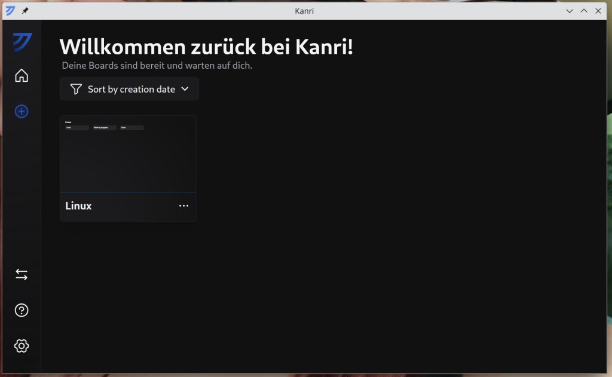Close the Kanri window
Image resolution: width=612 pixels, height=377 pixels.
[598, 11]
